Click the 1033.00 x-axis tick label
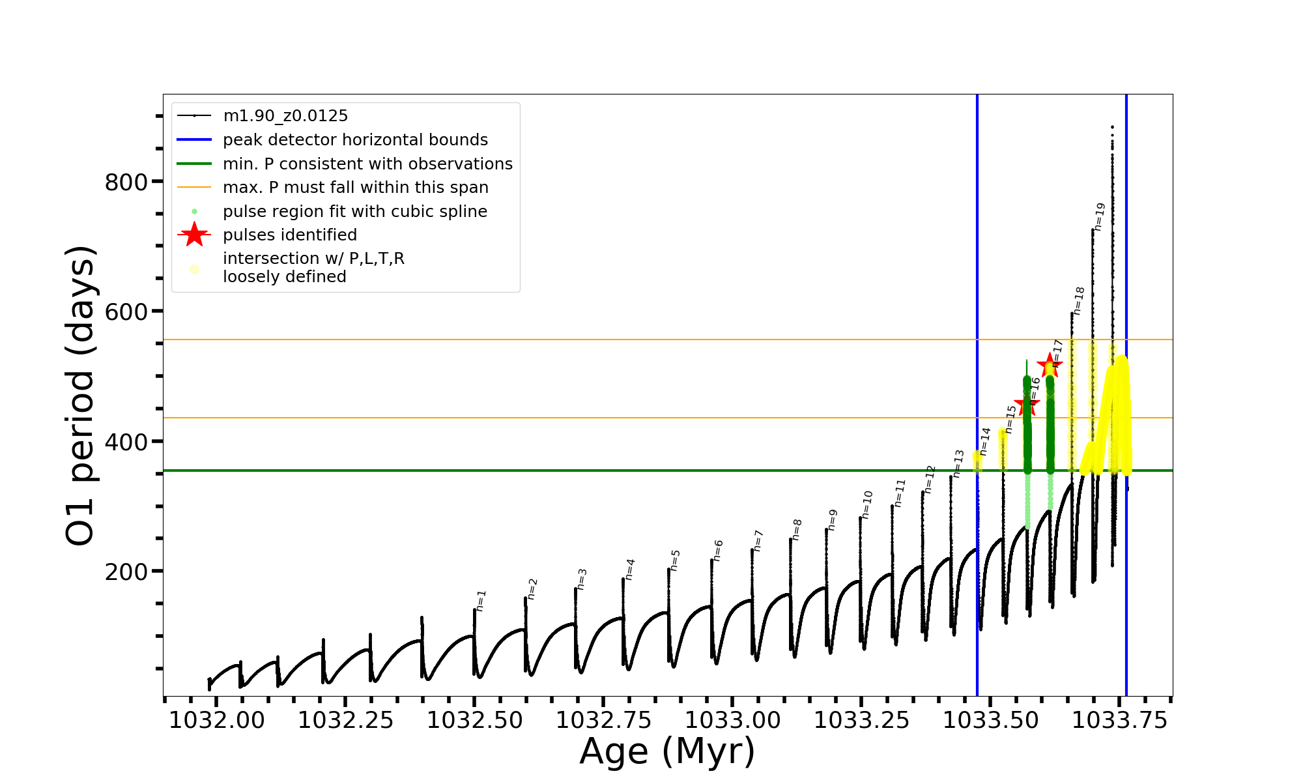Image resolution: width=1303 pixels, height=782 pixels. click(732, 721)
